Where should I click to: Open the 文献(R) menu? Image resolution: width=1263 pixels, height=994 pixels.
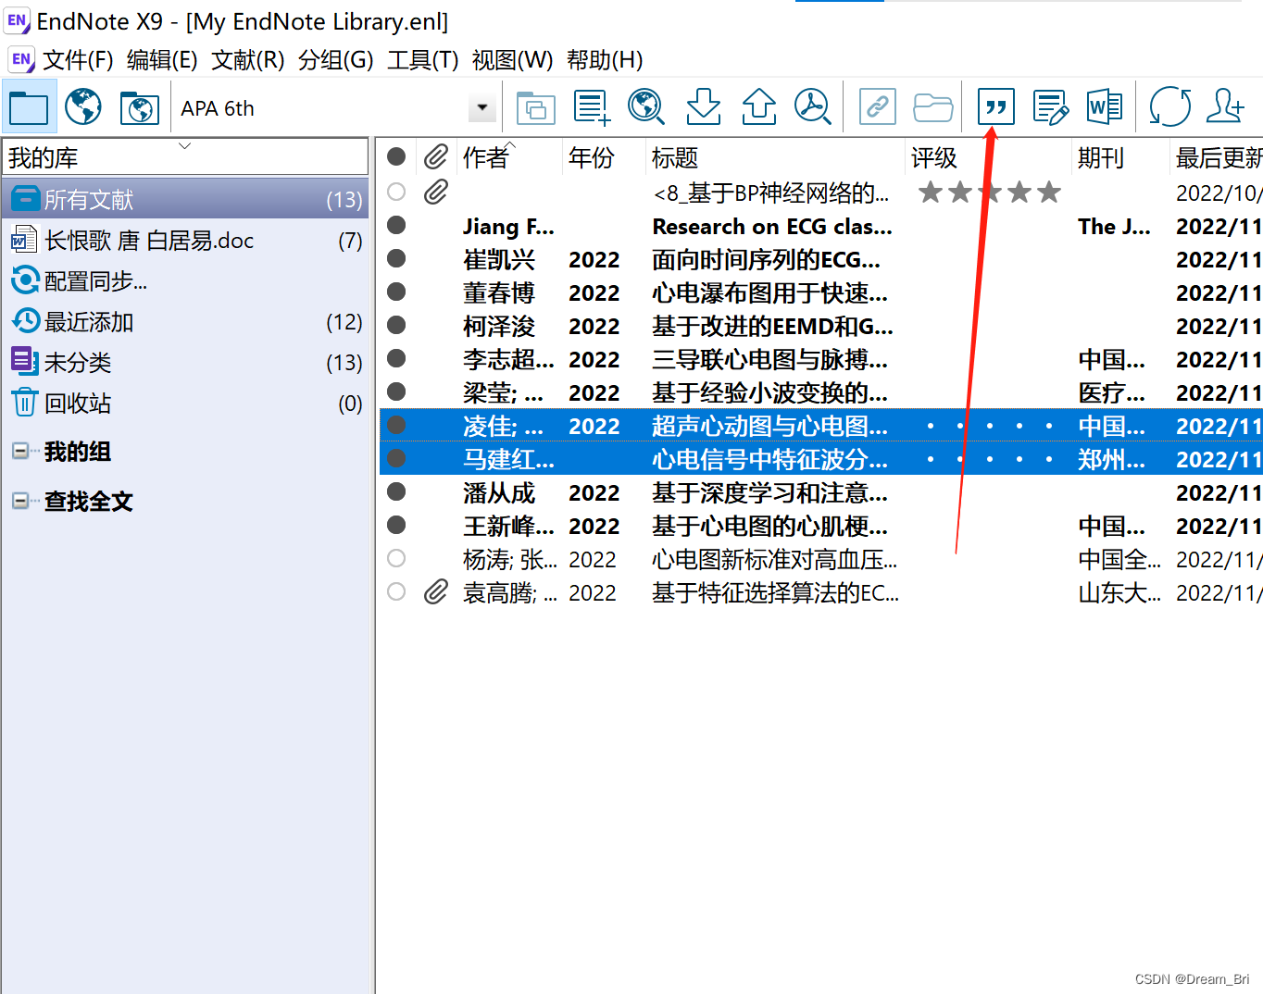[247, 60]
